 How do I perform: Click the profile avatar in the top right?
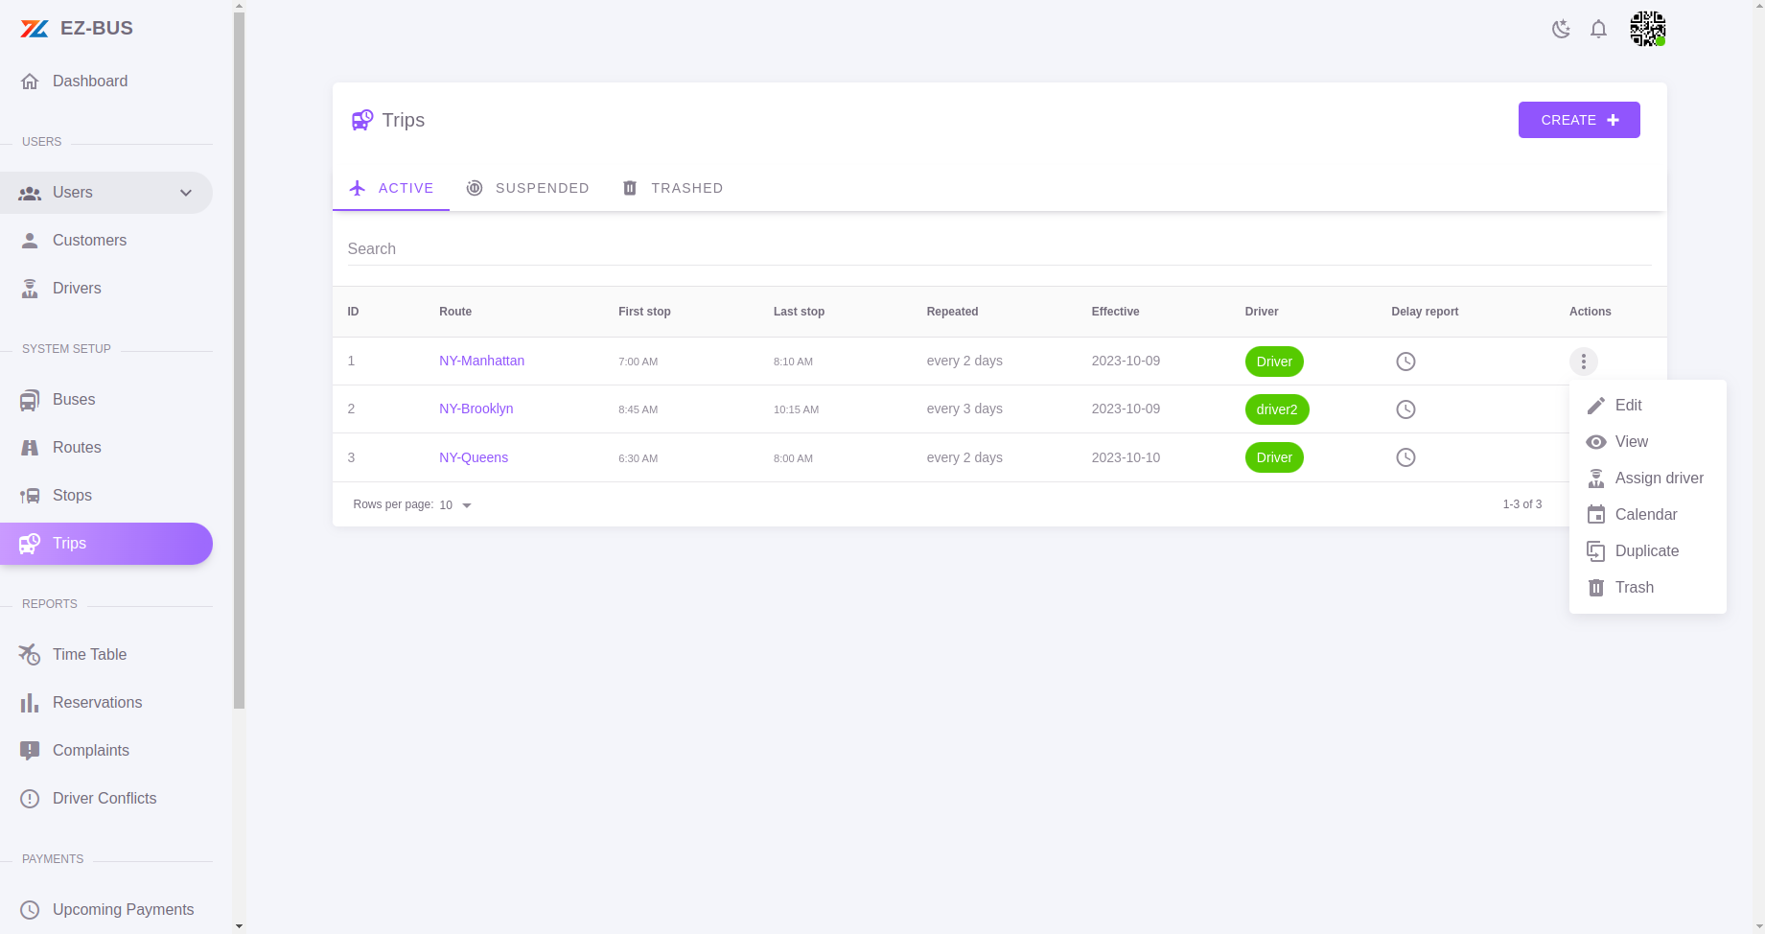[1647, 29]
